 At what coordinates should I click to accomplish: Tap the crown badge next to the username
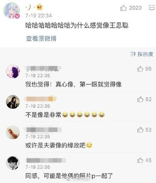(40, 7)
